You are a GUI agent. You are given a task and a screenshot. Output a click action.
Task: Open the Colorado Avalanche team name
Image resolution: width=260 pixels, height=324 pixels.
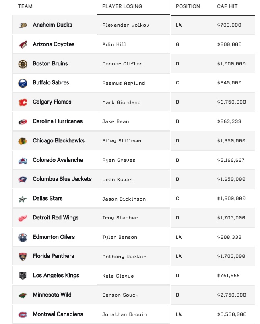coord(58,160)
